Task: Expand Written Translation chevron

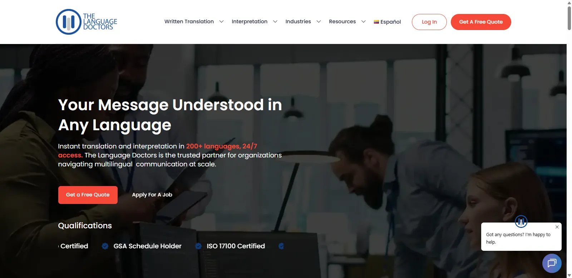Action: [x=221, y=21]
